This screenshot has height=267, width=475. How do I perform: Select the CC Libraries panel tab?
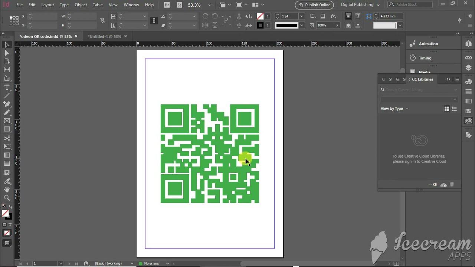422,79
